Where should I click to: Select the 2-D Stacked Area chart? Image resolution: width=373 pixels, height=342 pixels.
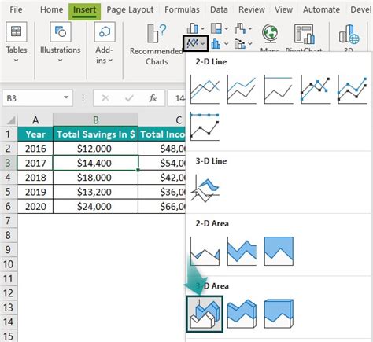pos(242,251)
